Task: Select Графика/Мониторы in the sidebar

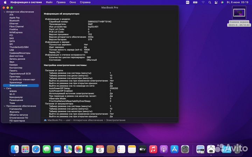Action: point(20,53)
